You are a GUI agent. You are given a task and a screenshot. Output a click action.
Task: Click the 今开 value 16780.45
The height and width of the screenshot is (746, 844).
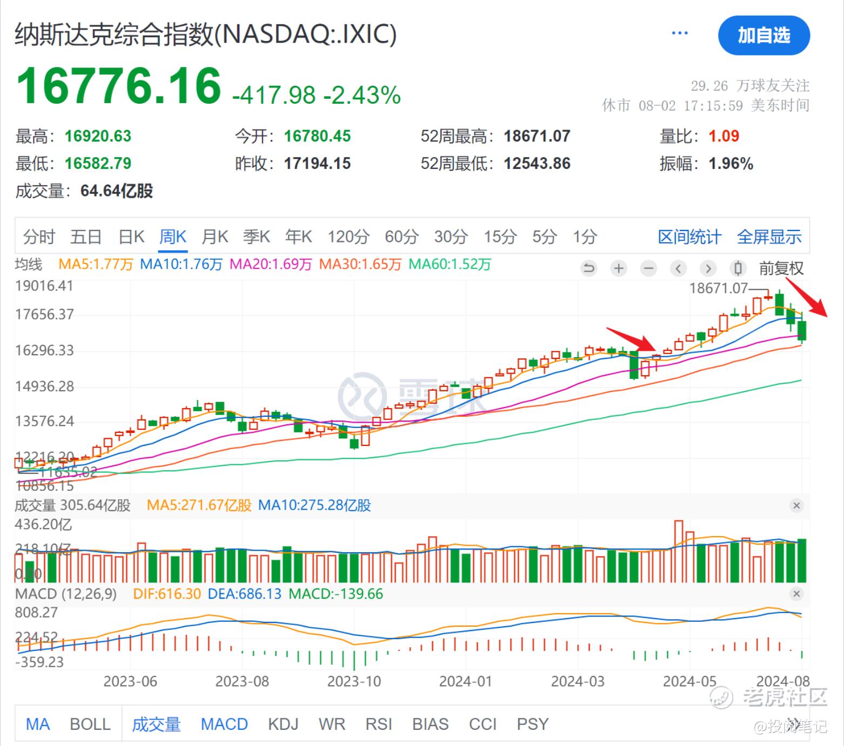click(317, 136)
